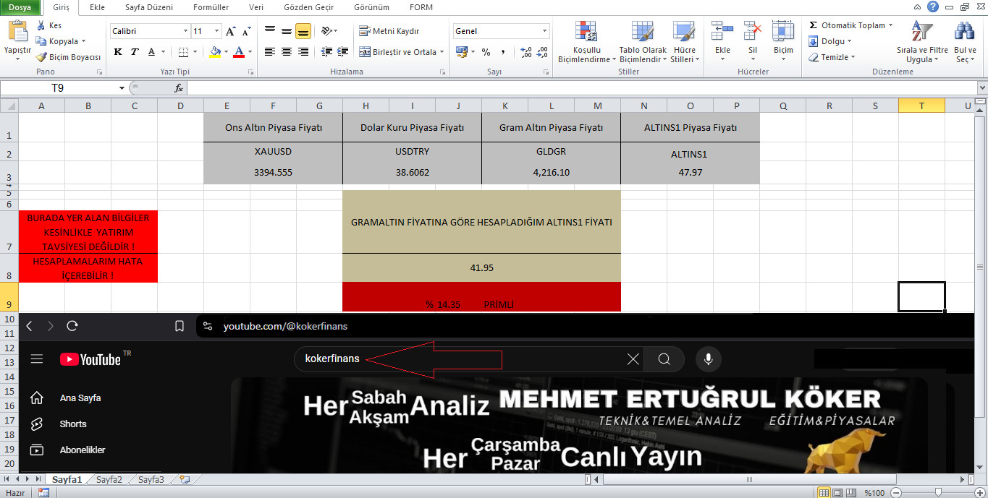Open Tablo Olarak Biçimlendir menu
The width and height of the screenshot is (988, 498).
[643, 42]
